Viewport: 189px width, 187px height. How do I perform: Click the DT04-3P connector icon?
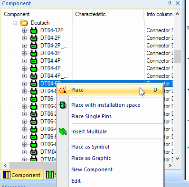click(x=34, y=53)
